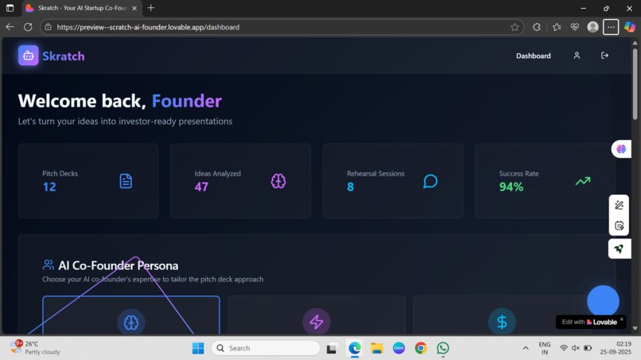Open clock and date in system tray
Viewport: 641px width, 360px height.
616,348
